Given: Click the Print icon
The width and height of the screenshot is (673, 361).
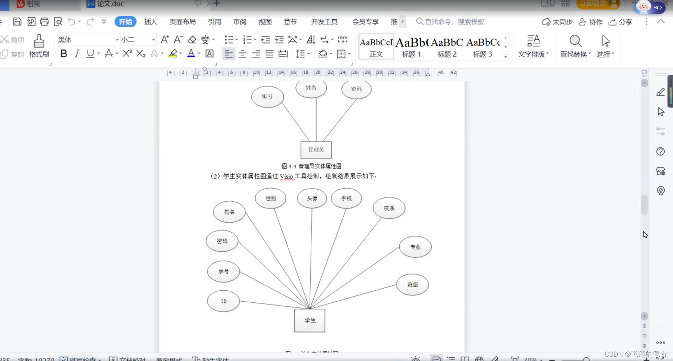Looking at the screenshot, I should 44,22.
